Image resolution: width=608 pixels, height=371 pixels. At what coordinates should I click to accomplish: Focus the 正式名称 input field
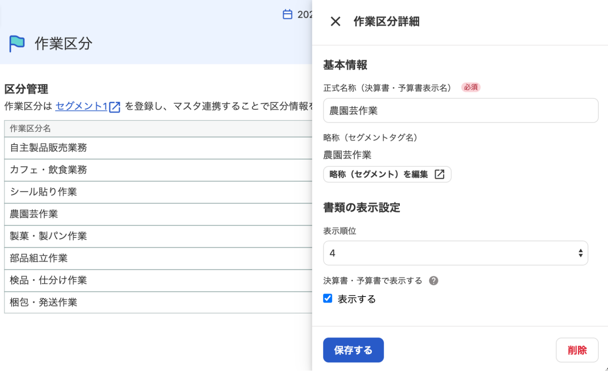pyautogui.click(x=460, y=110)
